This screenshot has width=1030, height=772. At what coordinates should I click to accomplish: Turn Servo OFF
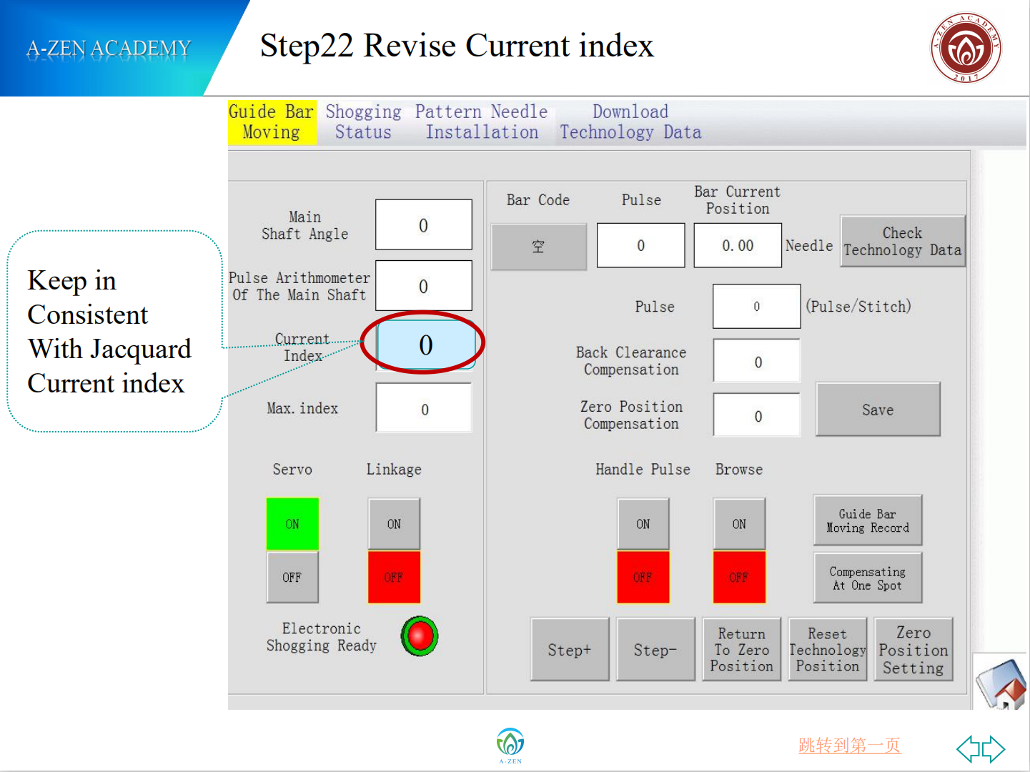click(292, 578)
